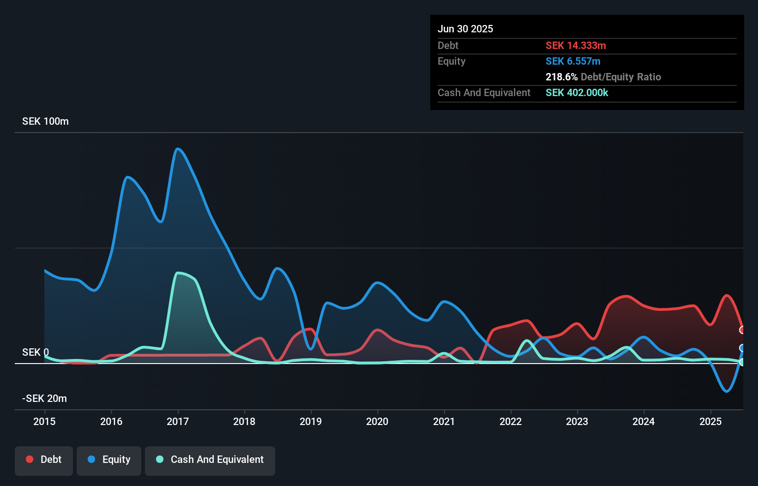
Task: Click the red Debt legend dot
Action: point(29,459)
